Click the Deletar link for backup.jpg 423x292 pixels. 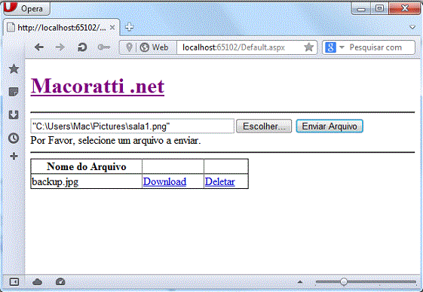coord(220,181)
